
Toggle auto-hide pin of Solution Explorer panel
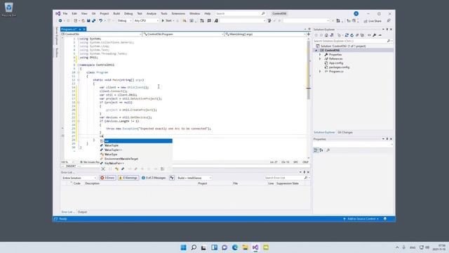pos(387,30)
